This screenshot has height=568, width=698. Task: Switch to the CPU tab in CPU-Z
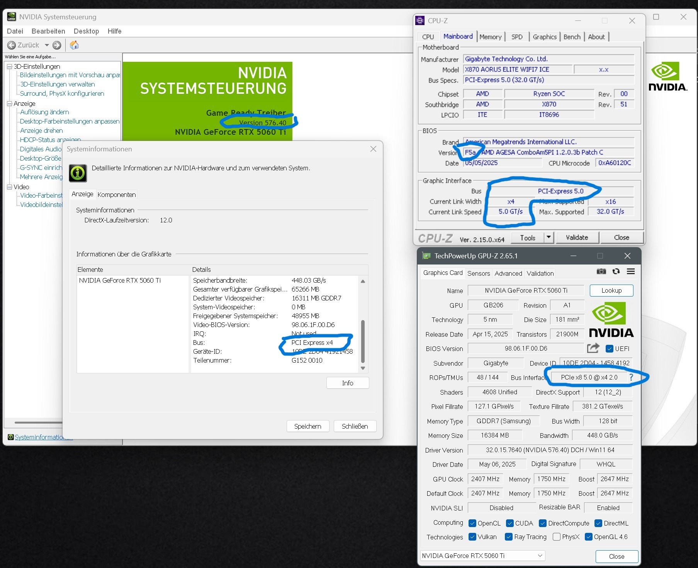428,37
